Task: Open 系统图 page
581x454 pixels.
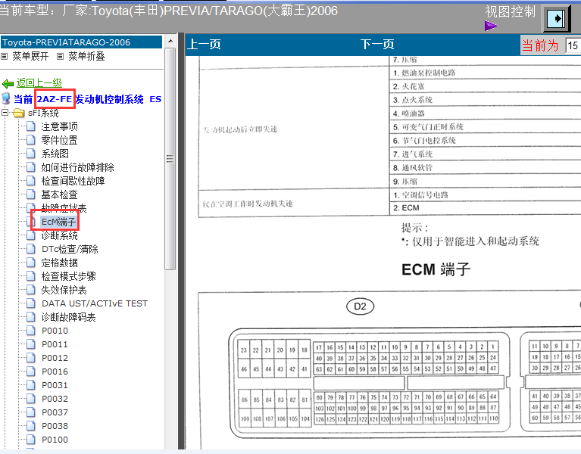Action: (x=55, y=154)
